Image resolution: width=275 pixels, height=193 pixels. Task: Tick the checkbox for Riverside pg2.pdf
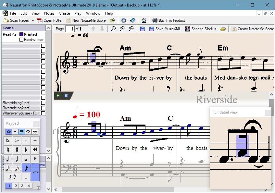pos(43,108)
